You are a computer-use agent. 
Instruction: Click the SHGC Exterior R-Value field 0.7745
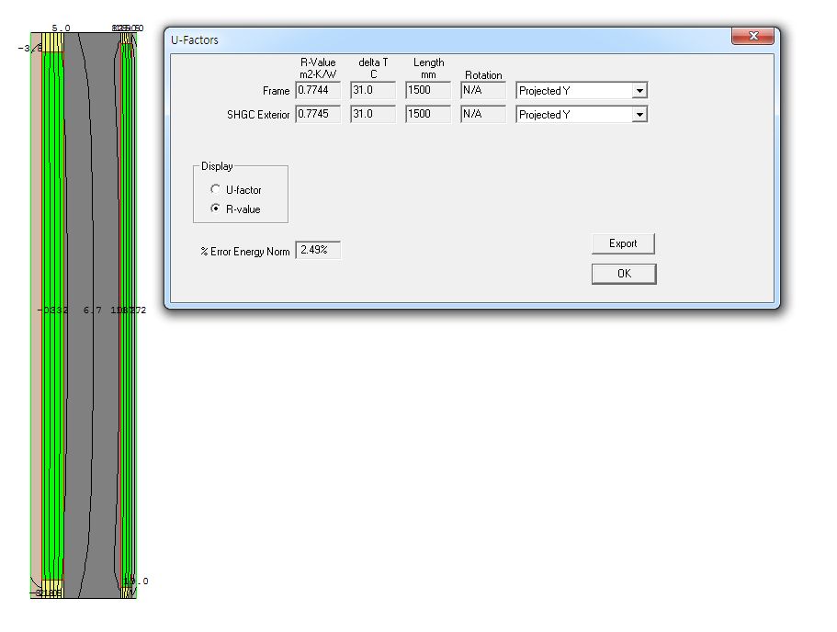click(318, 114)
